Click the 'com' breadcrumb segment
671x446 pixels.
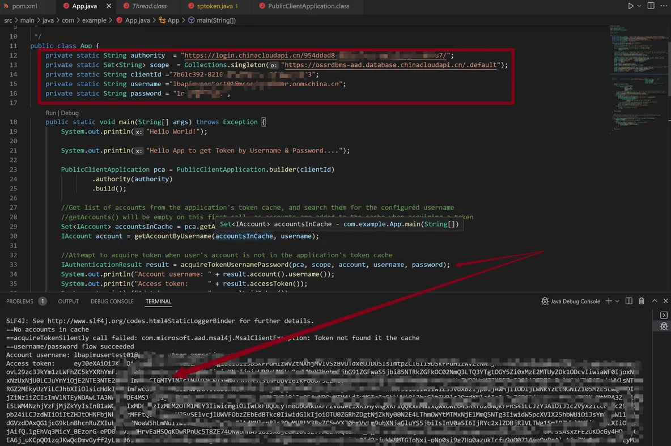coord(67,20)
